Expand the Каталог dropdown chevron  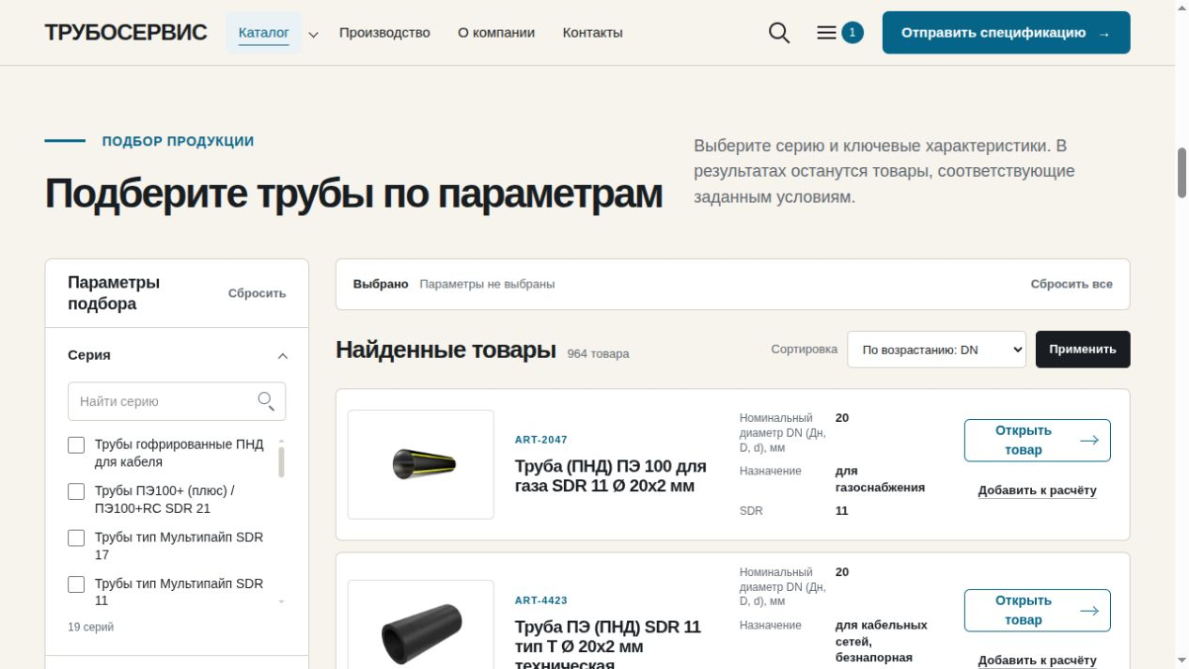pyautogui.click(x=314, y=34)
